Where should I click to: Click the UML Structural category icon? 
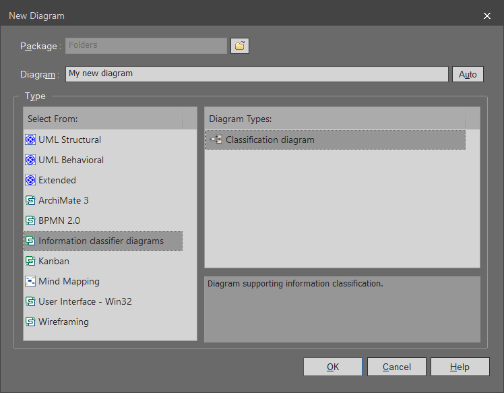[30, 140]
